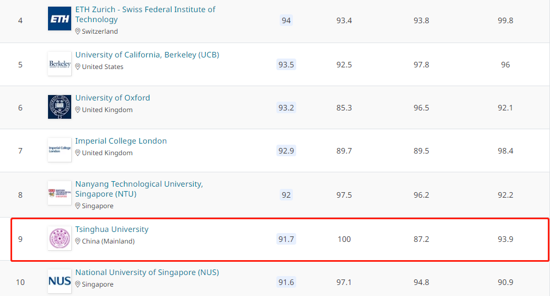Click location pin next to China (Mainland)
Screen dimensions: 550x296
coord(78,241)
